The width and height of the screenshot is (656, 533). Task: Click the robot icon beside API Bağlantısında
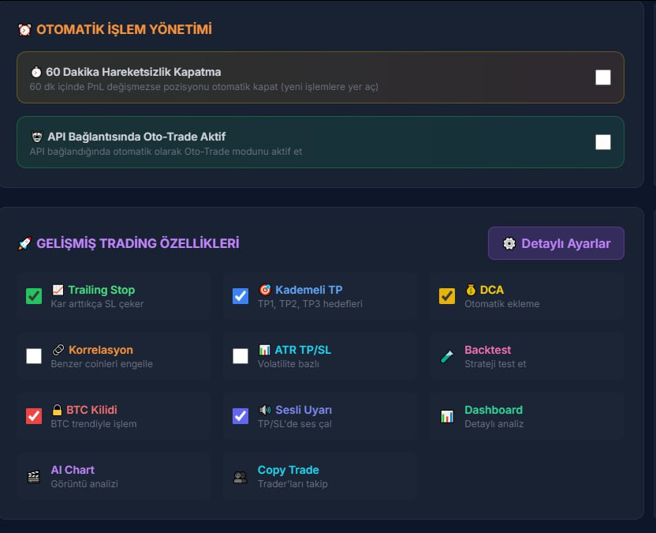[37, 137]
